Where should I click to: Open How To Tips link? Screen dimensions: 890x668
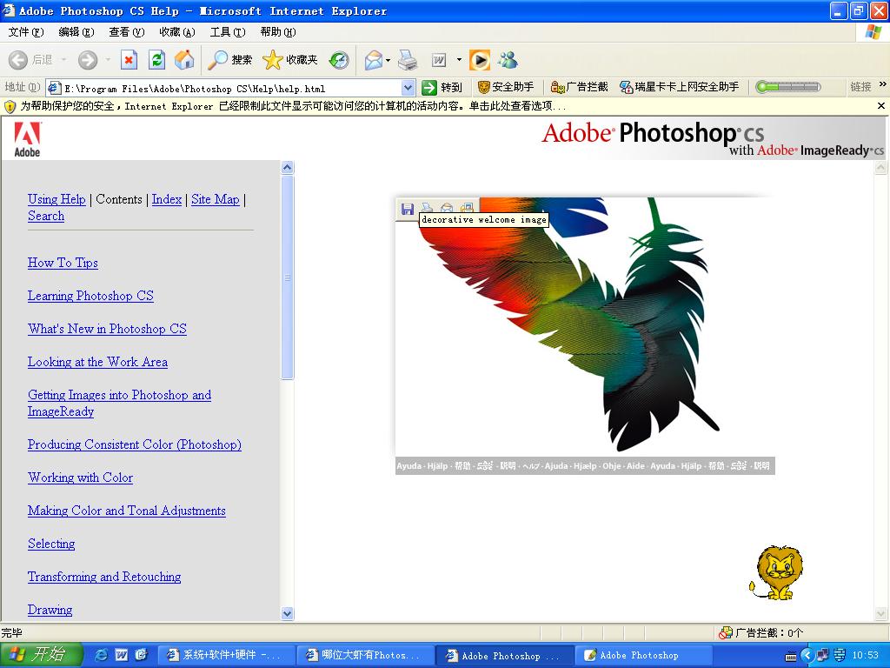pos(63,263)
